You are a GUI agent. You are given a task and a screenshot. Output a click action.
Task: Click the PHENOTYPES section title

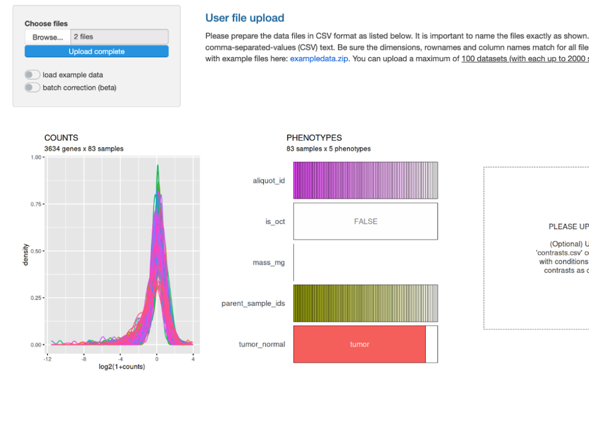314,138
